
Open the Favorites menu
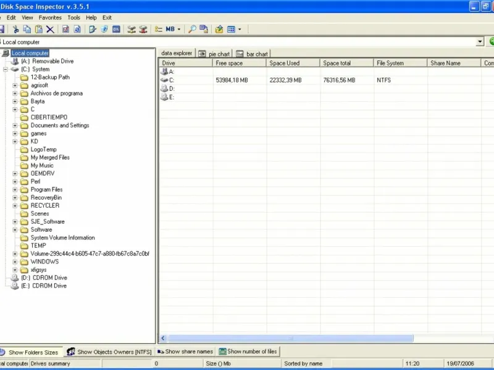50,18
